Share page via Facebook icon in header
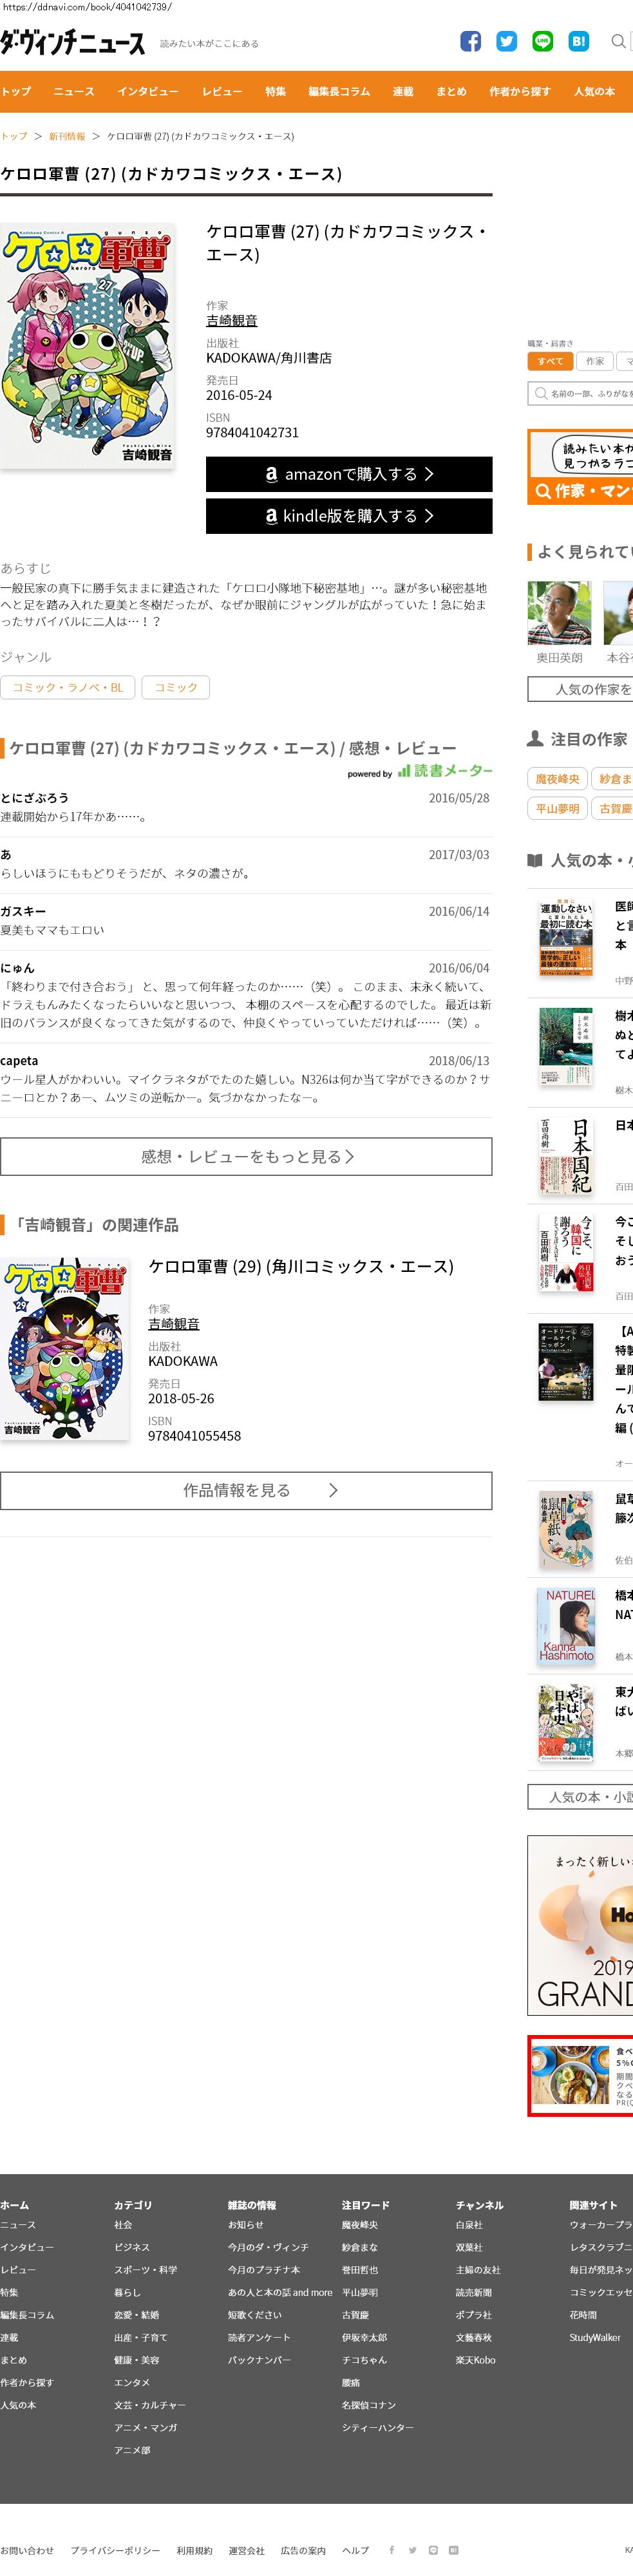This screenshot has height=2576, width=633. [x=470, y=41]
